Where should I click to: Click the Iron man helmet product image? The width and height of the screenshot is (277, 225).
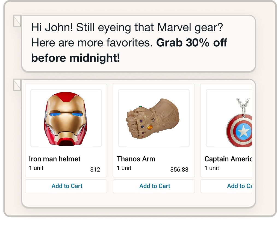click(x=66, y=118)
